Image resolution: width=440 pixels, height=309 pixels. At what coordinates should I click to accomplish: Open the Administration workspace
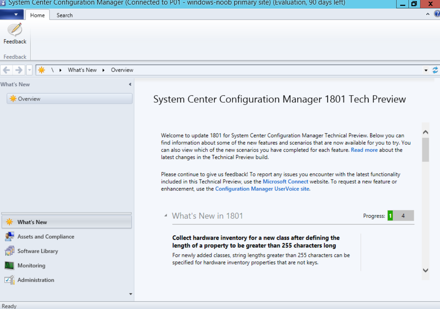35,280
